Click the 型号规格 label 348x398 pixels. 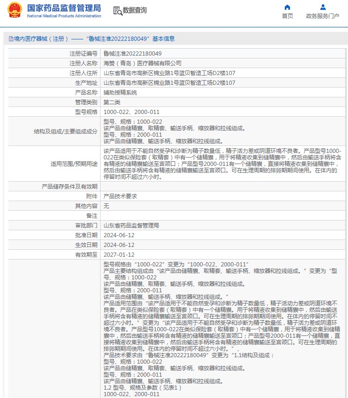[x=86, y=112]
